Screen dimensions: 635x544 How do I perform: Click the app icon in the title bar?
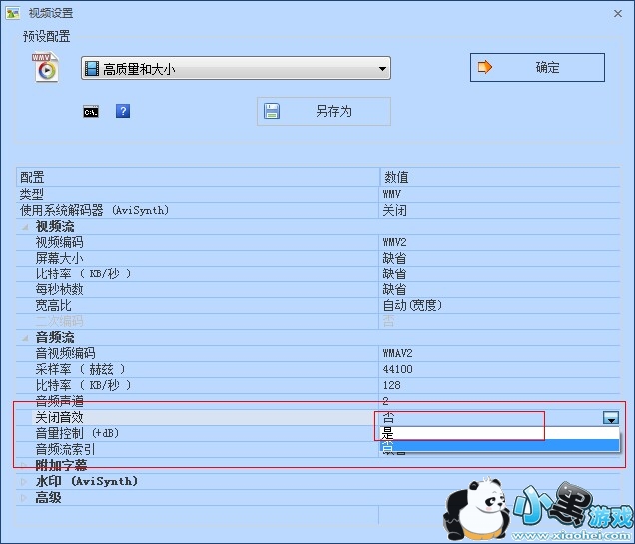(14, 13)
